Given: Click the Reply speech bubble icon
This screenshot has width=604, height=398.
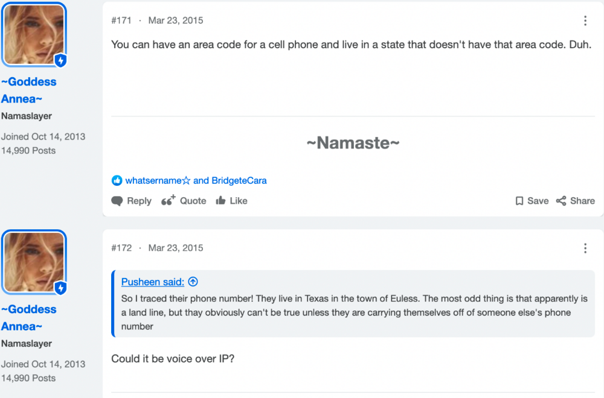Looking at the screenshot, I should click(117, 201).
